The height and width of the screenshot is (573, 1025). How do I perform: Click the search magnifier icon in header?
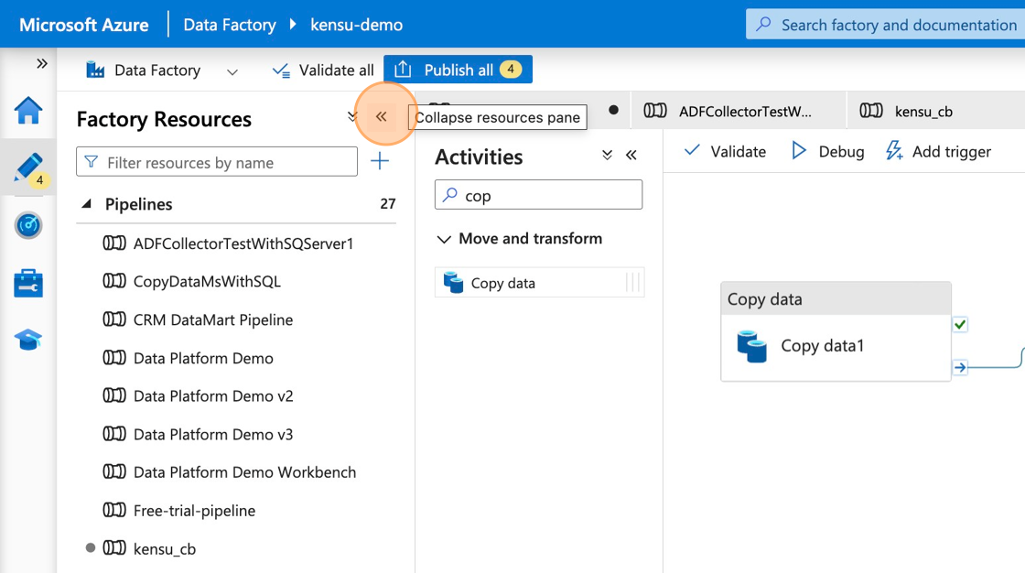763,24
